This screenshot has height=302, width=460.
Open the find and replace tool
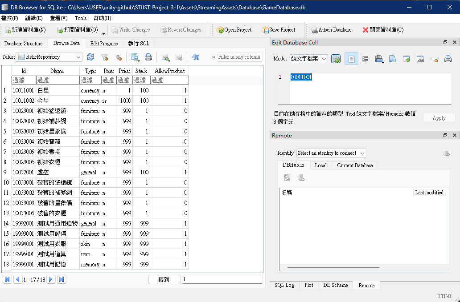[x=195, y=57]
